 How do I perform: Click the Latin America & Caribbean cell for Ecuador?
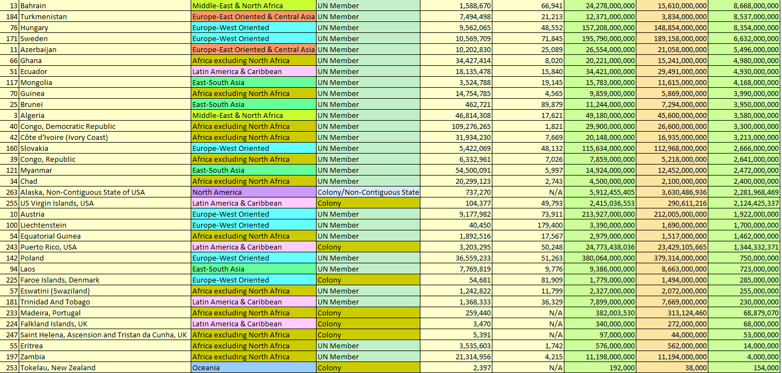[253, 71]
